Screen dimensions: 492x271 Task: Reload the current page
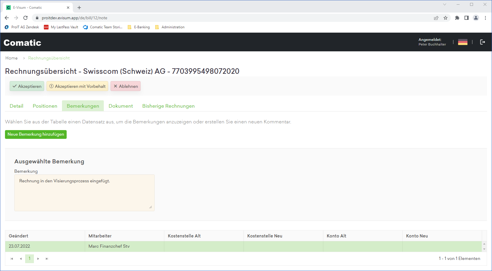25,18
